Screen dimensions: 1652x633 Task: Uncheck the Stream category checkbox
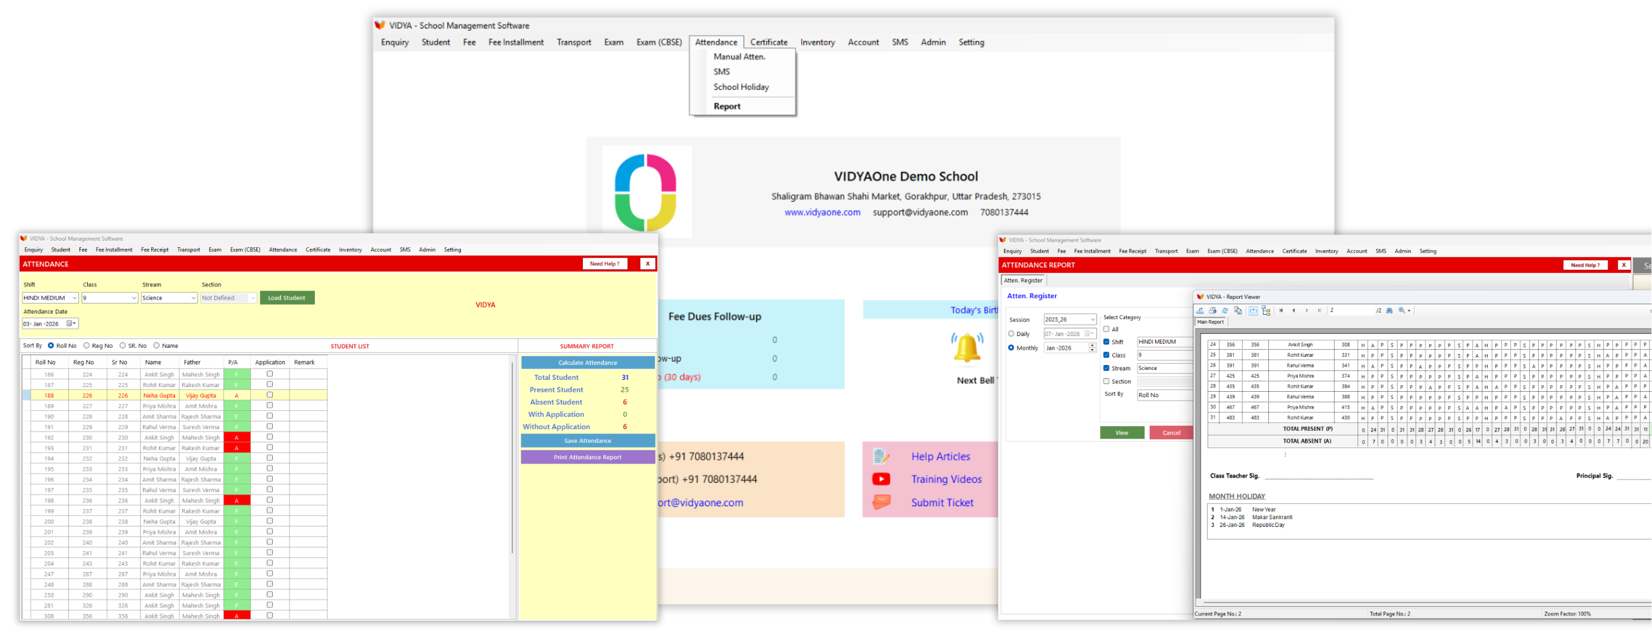point(1106,369)
